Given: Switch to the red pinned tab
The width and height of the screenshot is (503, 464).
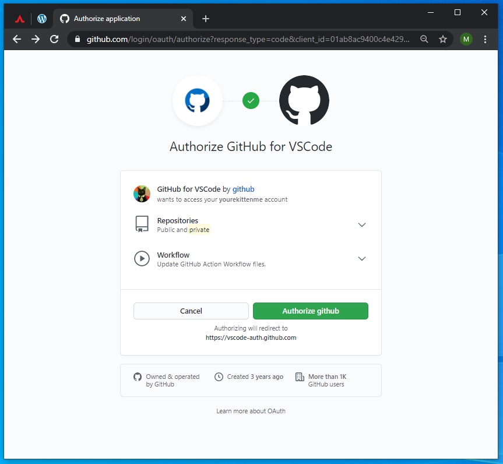Looking at the screenshot, I should tap(20, 19).
